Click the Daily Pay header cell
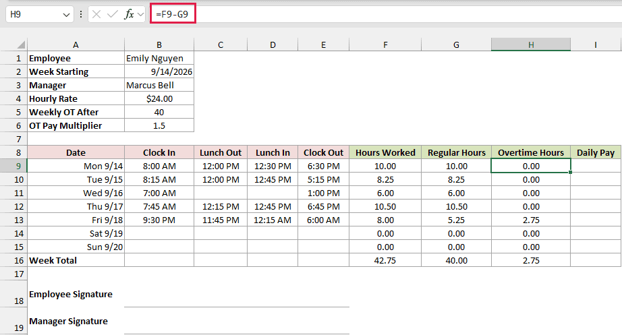Screen dimensions: 622x335 tap(596, 152)
